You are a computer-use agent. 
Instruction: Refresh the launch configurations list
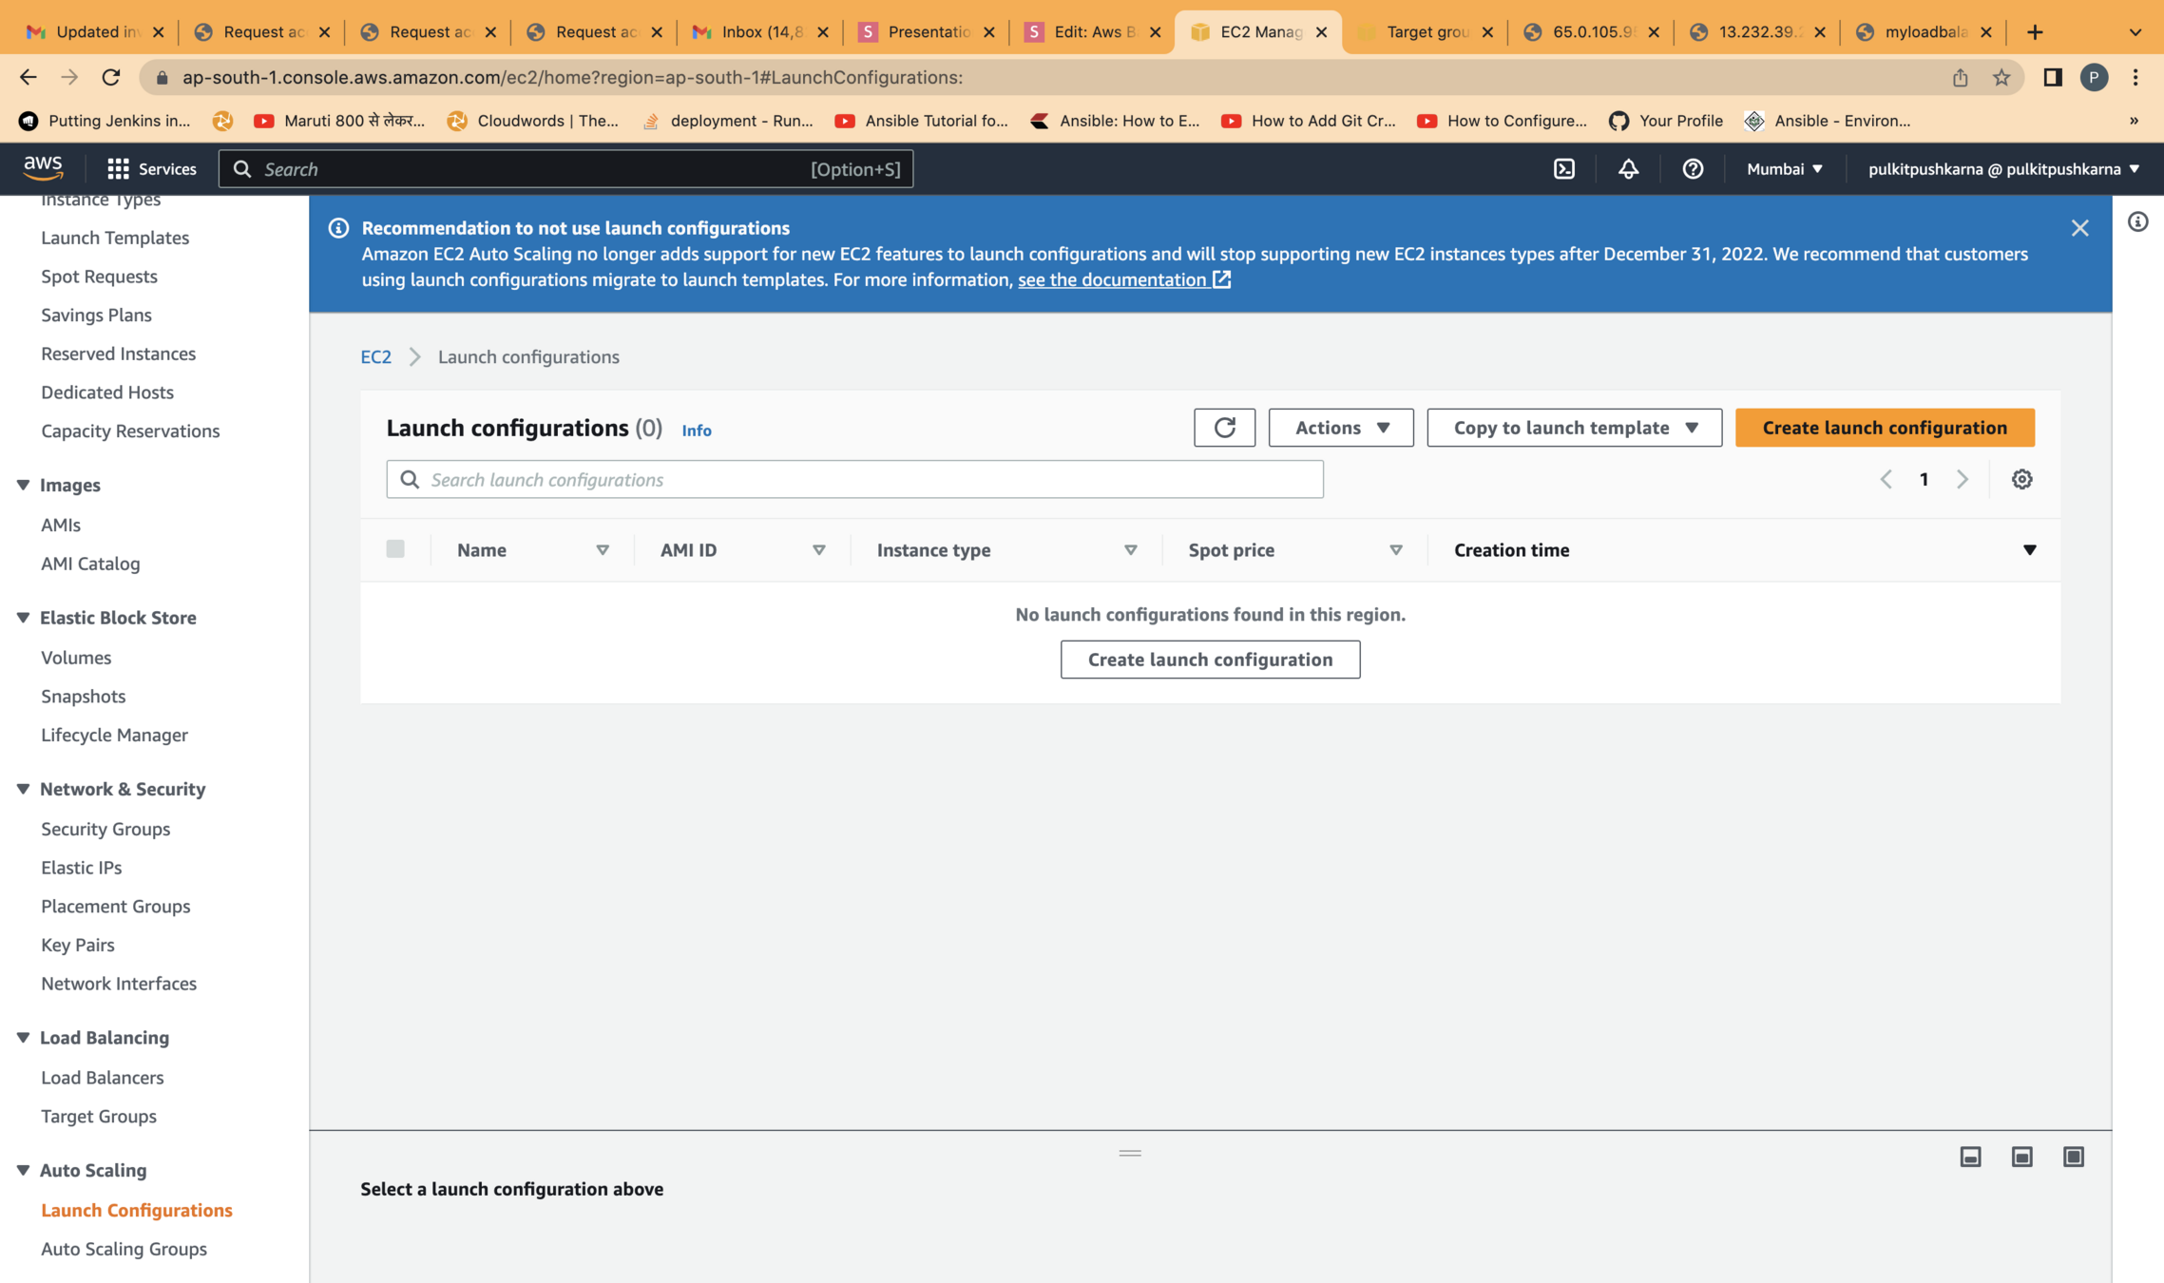point(1224,428)
